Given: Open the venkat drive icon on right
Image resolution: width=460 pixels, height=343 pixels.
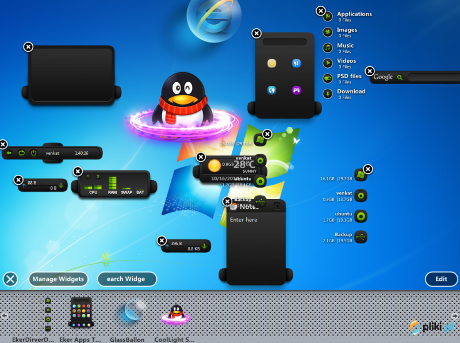Looking at the screenshot, I should coord(361,196).
